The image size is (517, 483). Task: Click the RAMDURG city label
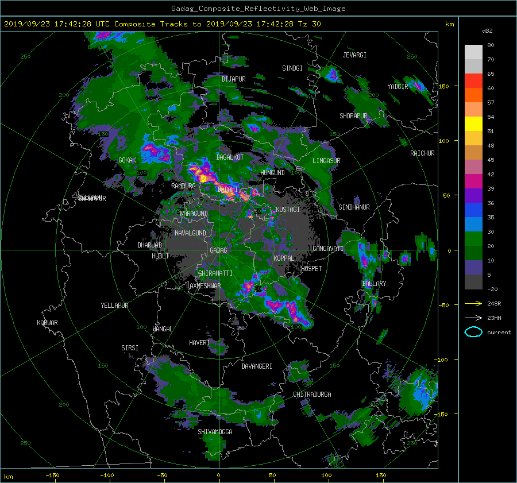(x=183, y=186)
